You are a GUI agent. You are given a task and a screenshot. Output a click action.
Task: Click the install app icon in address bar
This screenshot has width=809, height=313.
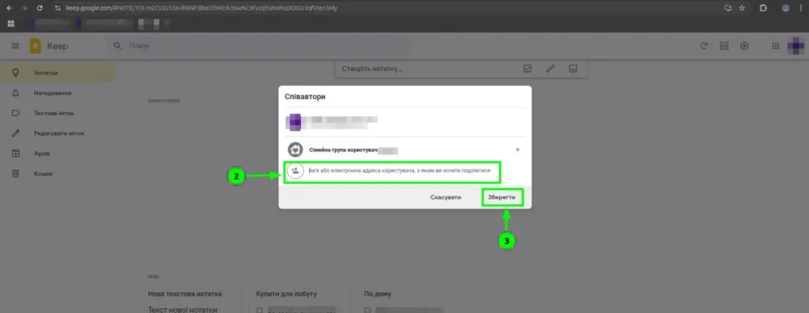728,8
